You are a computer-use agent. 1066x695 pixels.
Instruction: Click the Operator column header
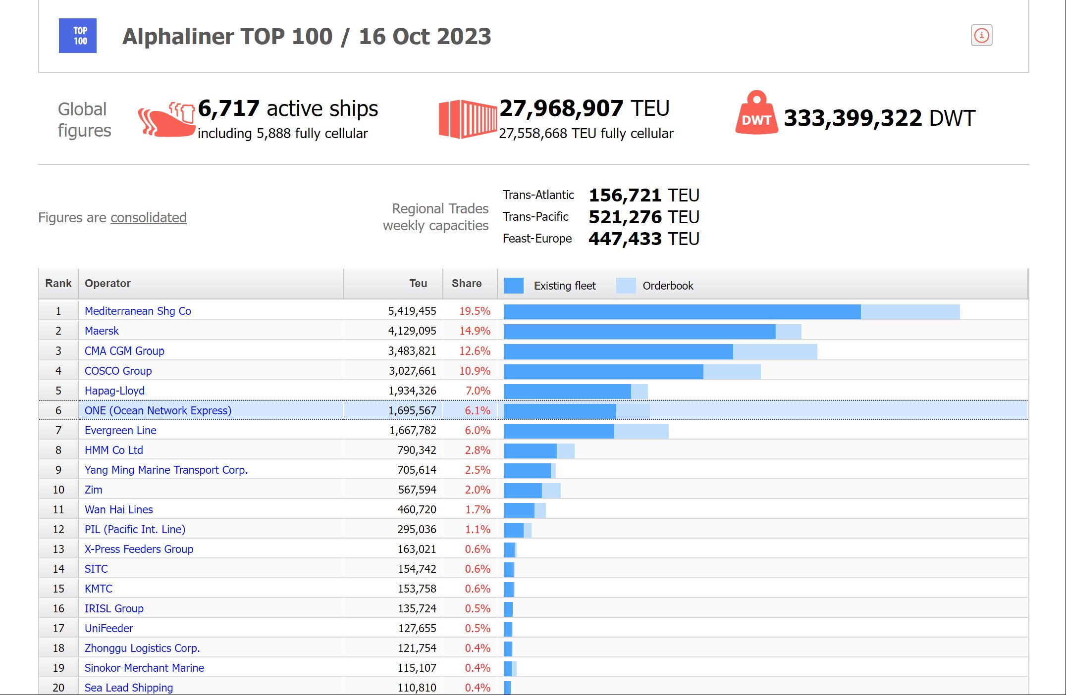pyautogui.click(x=211, y=284)
